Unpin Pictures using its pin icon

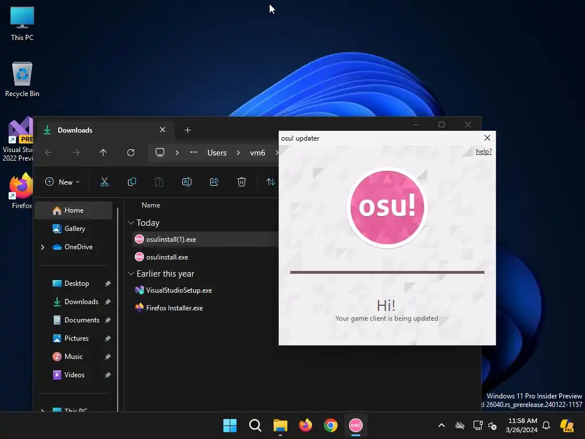coord(107,338)
